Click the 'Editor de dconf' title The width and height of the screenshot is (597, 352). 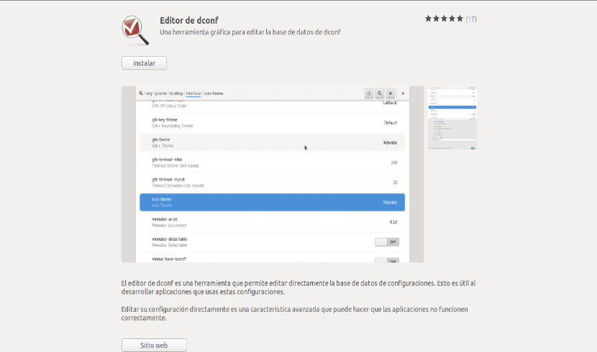click(189, 21)
